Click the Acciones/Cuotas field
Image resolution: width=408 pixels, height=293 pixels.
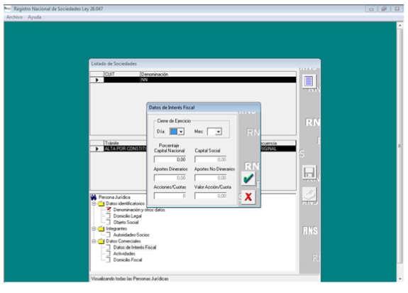pyautogui.click(x=170, y=196)
